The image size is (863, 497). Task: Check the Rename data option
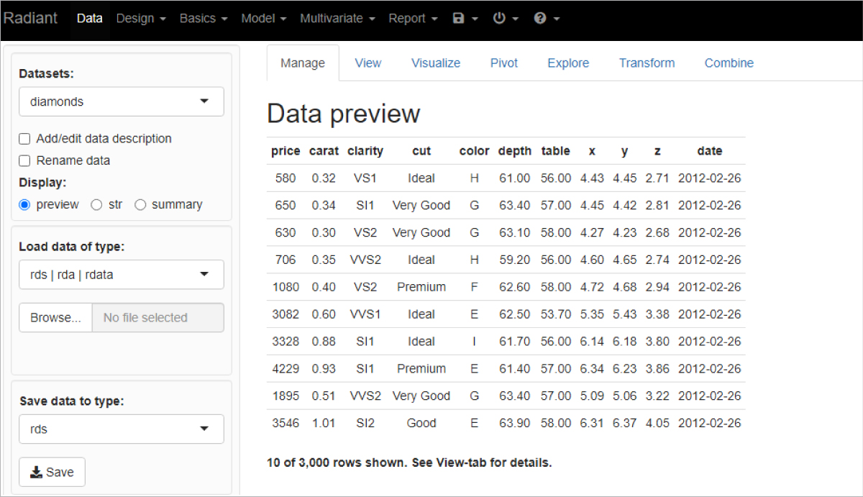pyautogui.click(x=24, y=160)
